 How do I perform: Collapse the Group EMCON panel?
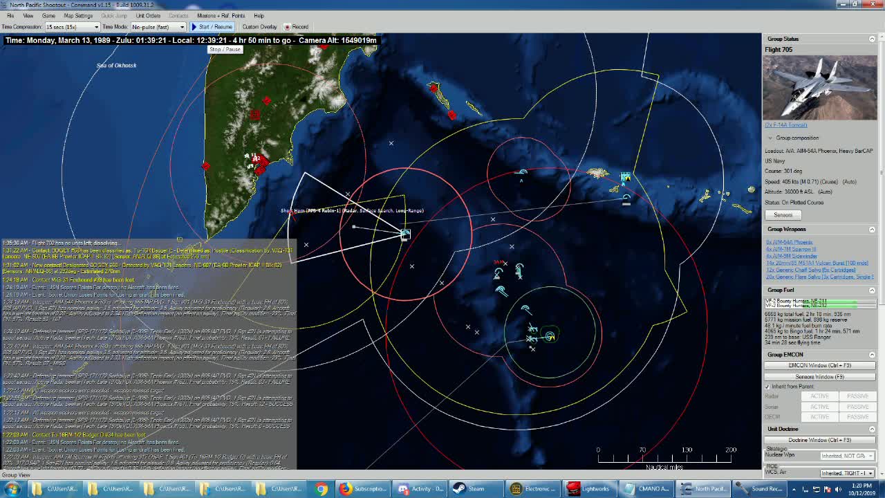[x=872, y=354]
